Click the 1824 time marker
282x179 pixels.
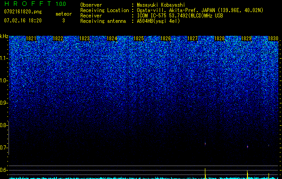click(x=112, y=38)
